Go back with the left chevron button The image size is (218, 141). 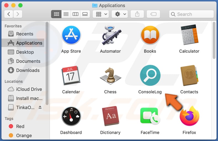click(9, 14)
